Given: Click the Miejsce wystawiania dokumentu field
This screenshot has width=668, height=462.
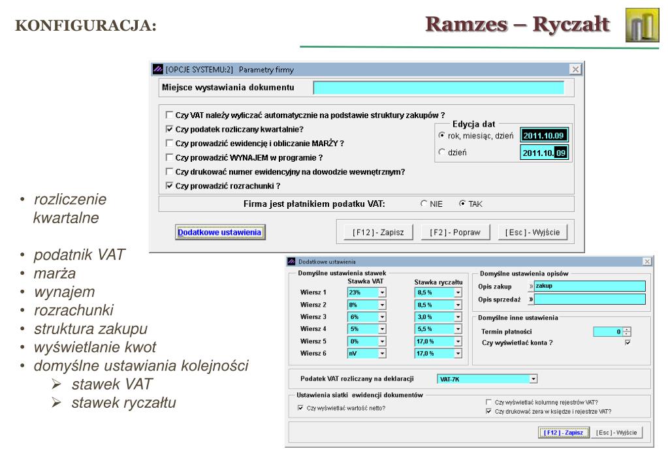Looking at the screenshot, I should pyautogui.click(x=438, y=87).
